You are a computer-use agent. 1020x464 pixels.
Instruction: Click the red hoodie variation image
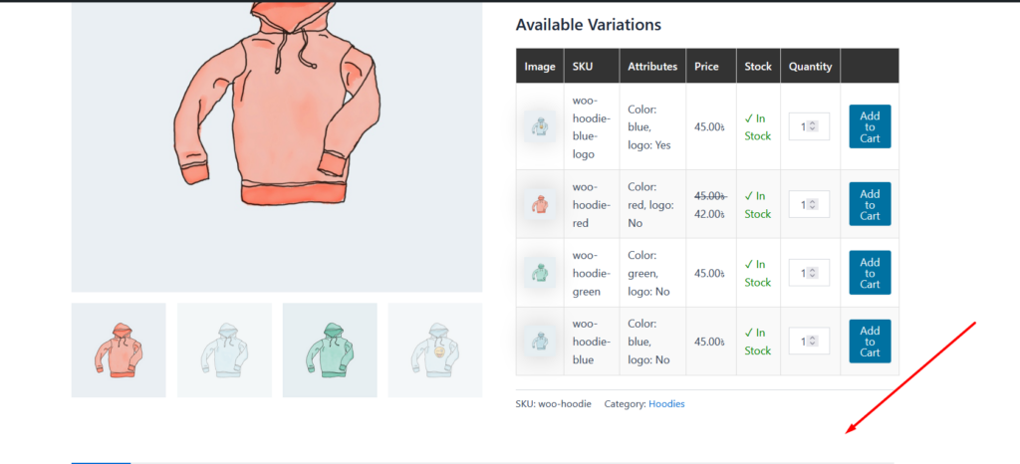539,204
